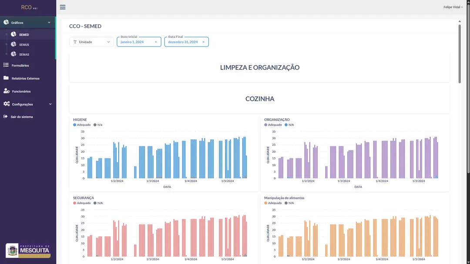Image resolution: width=470 pixels, height=264 pixels.
Task: Click the Formulários list icon
Action: (x=6, y=66)
